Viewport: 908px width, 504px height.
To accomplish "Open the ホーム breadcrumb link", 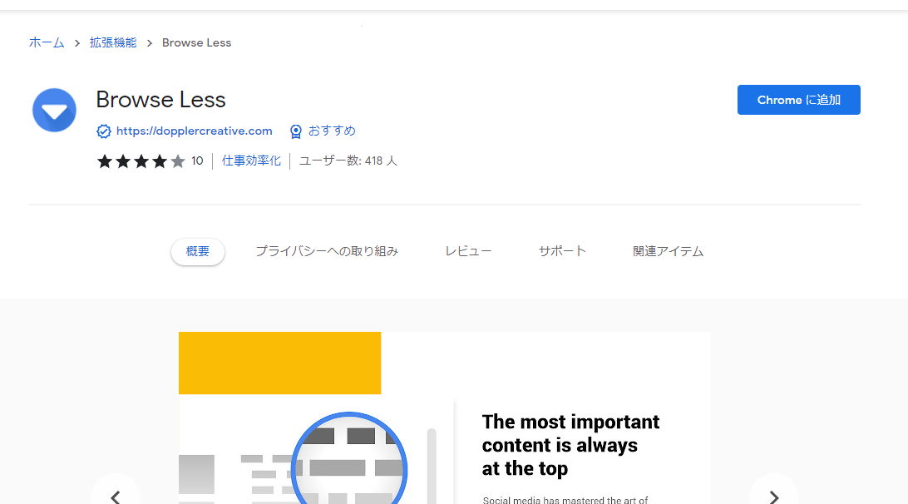I will (x=47, y=43).
